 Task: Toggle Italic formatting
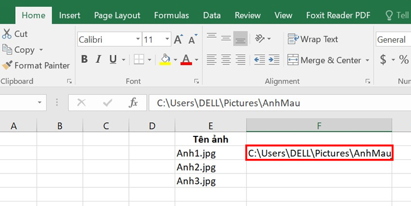tap(99, 59)
